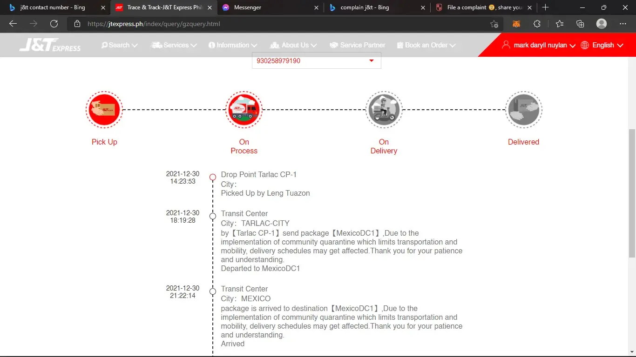This screenshot has width=636, height=357.
Task: Click the On Delivery stage label
Action: (384, 146)
